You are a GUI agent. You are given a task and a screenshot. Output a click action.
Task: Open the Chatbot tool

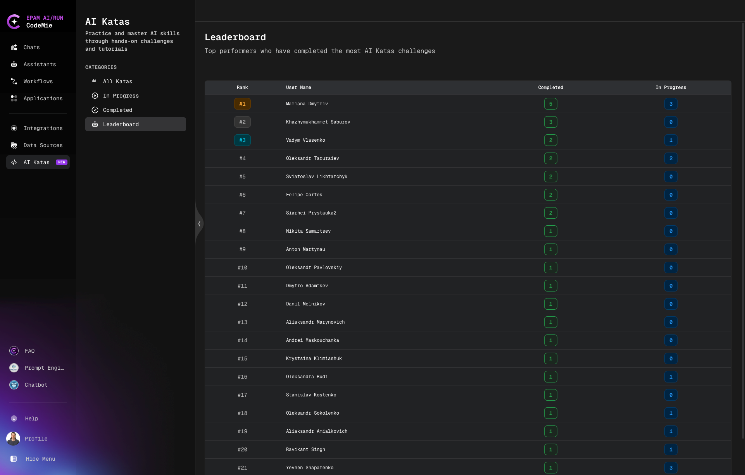tap(36, 385)
